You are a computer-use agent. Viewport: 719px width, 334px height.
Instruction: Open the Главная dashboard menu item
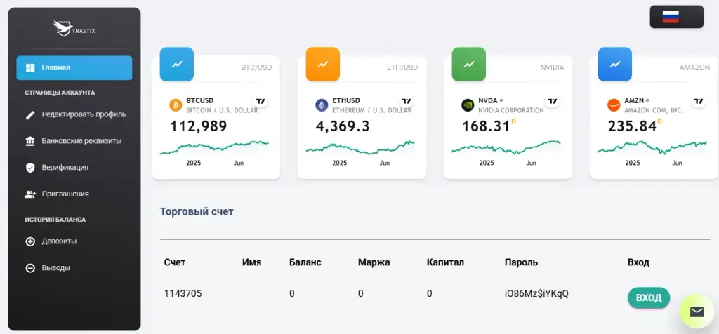74,68
